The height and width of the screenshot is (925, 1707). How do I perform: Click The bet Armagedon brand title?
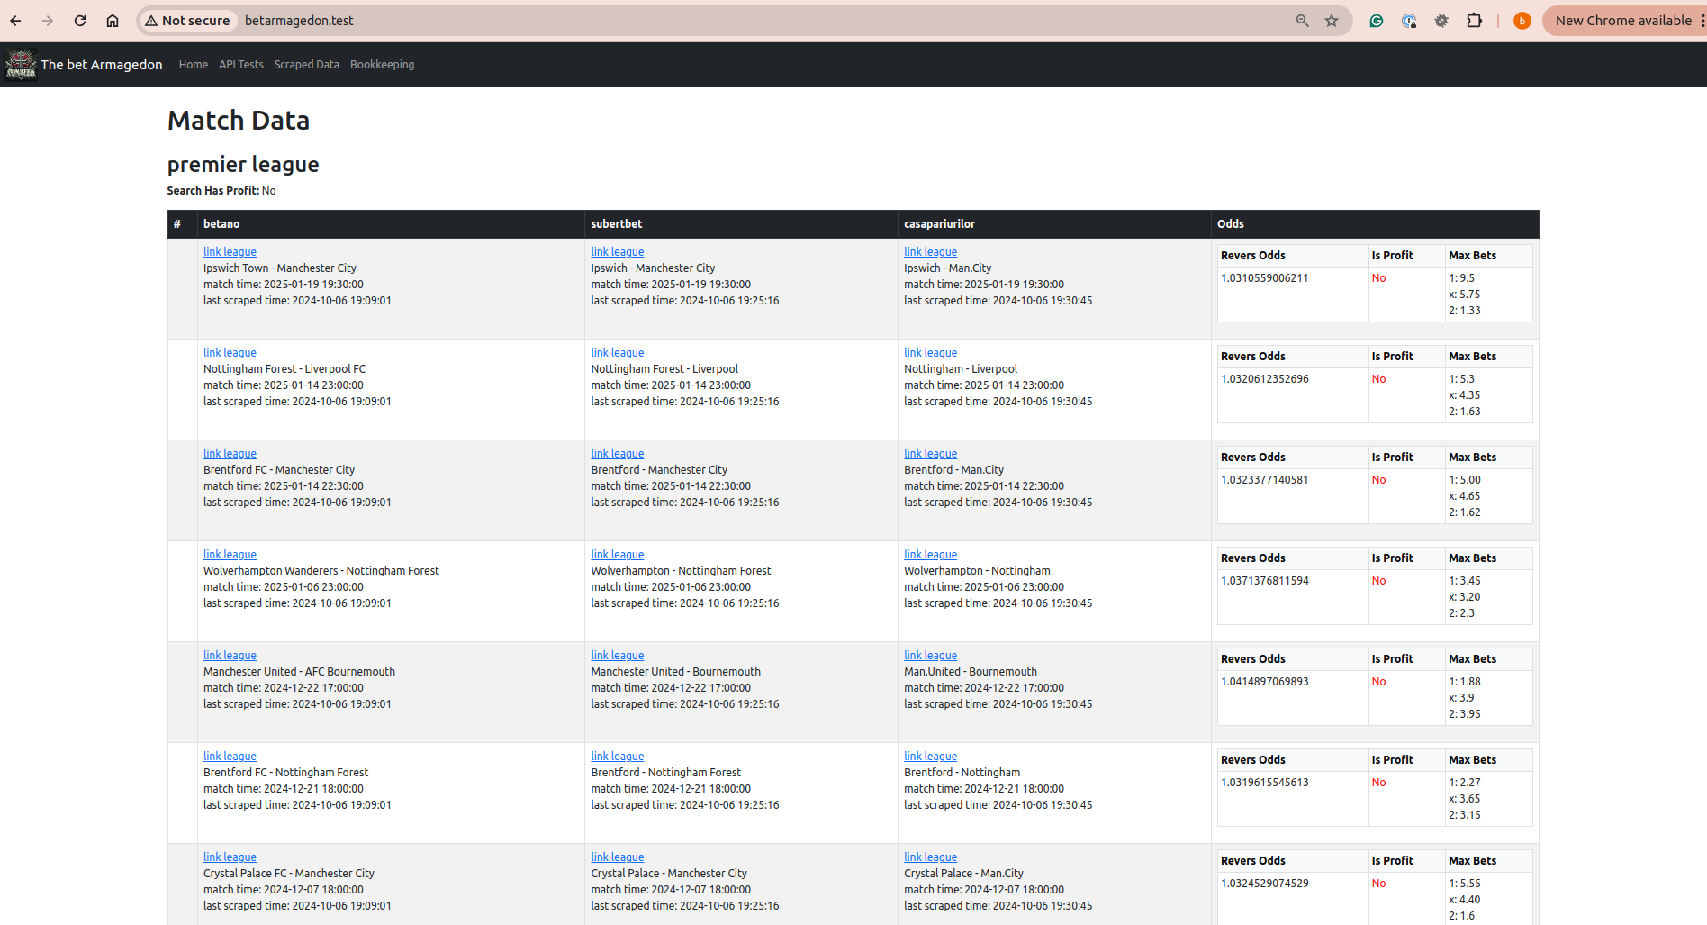coord(102,65)
